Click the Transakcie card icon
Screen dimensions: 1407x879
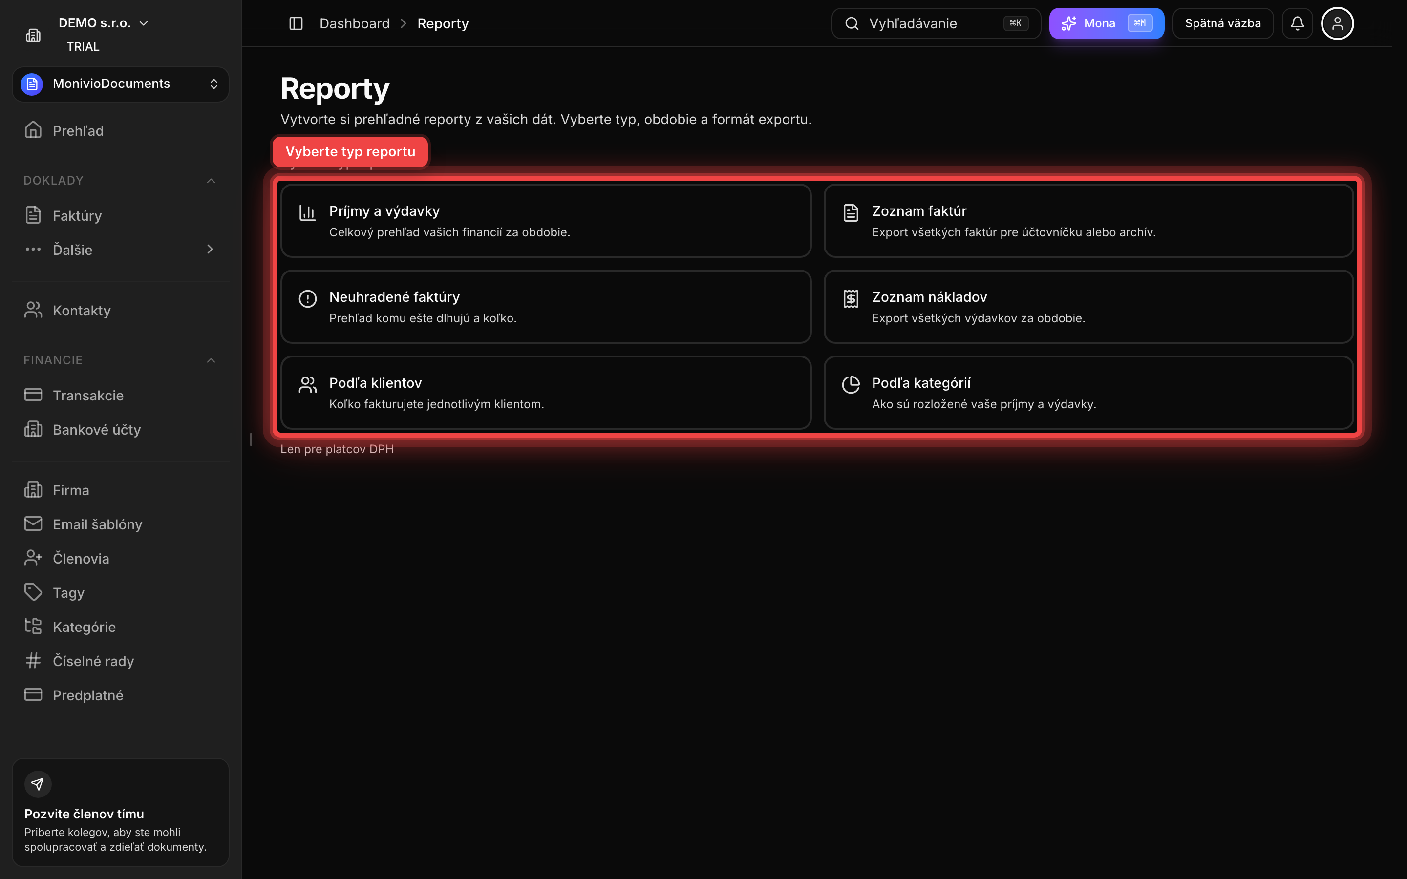(33, 395)
